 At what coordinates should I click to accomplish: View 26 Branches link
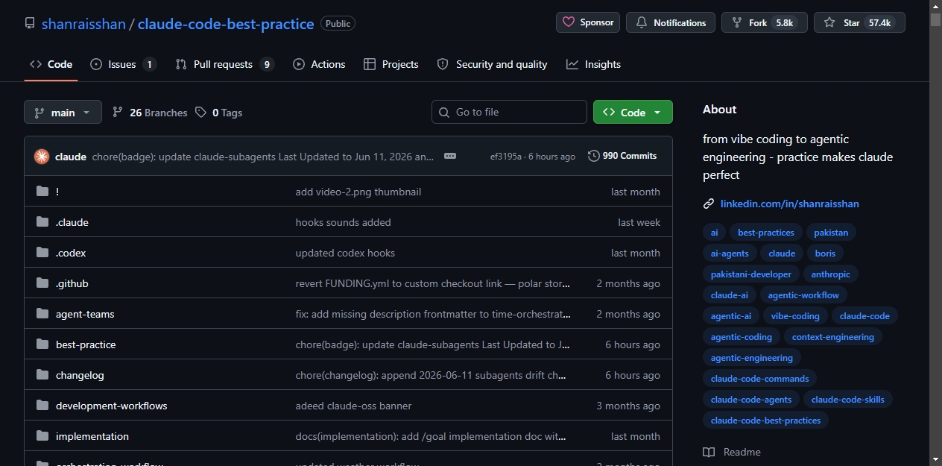(150, 113)
